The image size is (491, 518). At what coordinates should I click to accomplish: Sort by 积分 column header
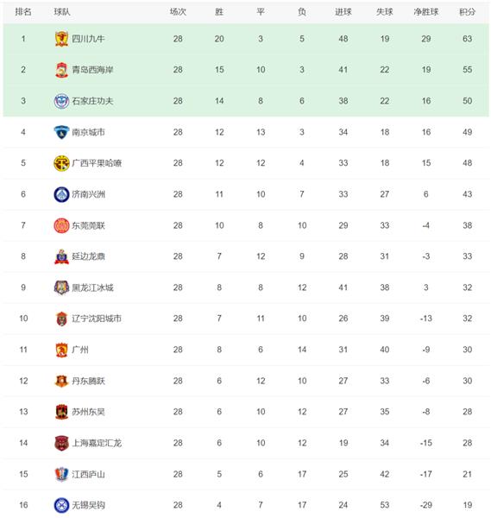467,12
